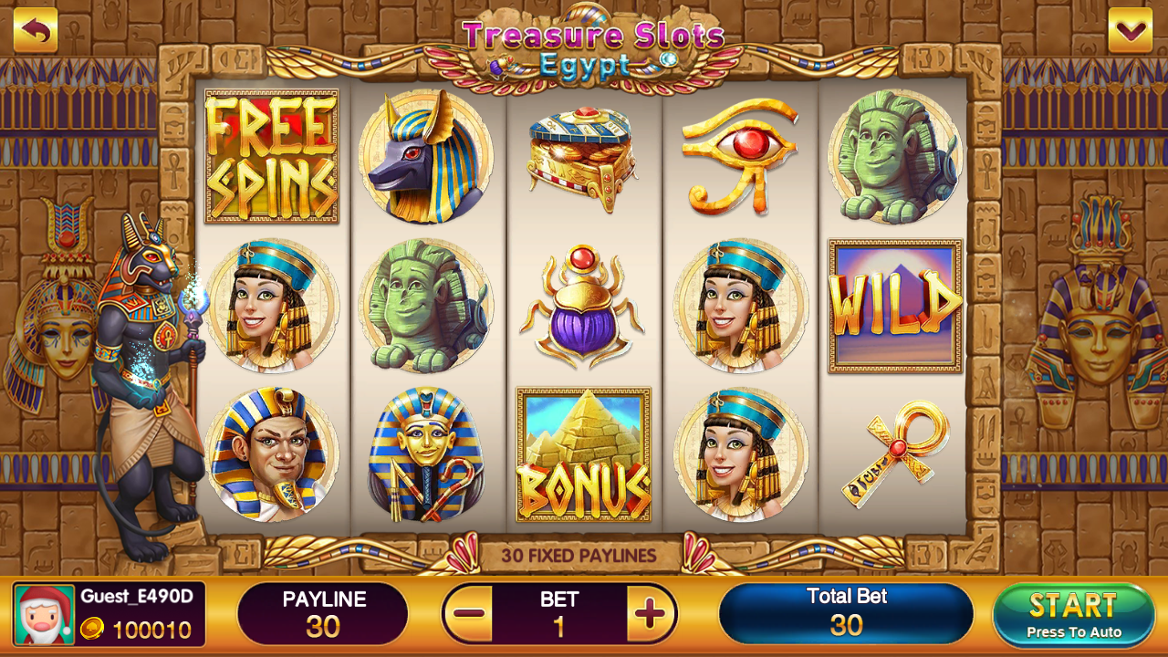Increase bet with the plus button
Image resolution: width=1168 pixels, height=657 pixels.
pyautogui.click(x=651, y=614)
